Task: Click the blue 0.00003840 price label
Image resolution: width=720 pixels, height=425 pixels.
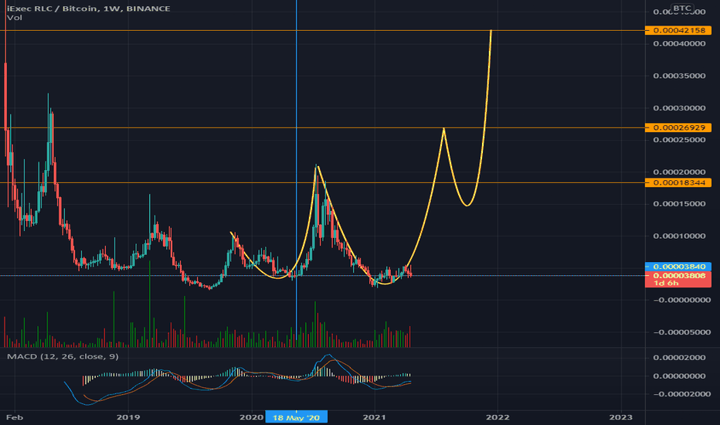Action: (x=678, y=267)
